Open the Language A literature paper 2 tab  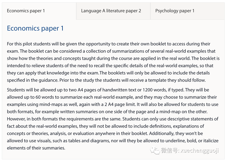point(111,11)
